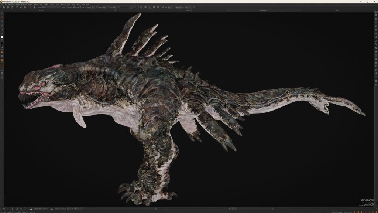Switch to the UV view tab
The height and width of the screenshot is (213, 378).
point(115,11)
